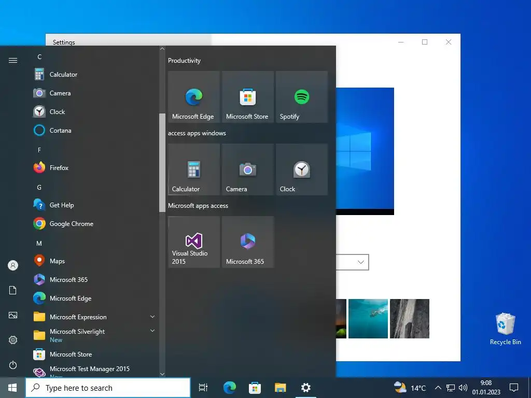
Task: Launch Firefox from the app list
Action: (95, 167)
